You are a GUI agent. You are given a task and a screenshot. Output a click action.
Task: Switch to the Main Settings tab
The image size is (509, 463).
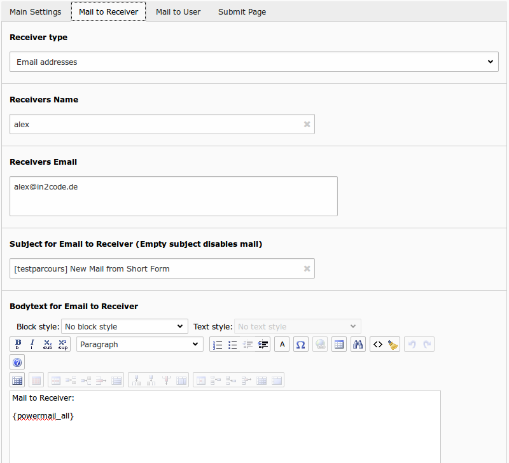(36, 11)
